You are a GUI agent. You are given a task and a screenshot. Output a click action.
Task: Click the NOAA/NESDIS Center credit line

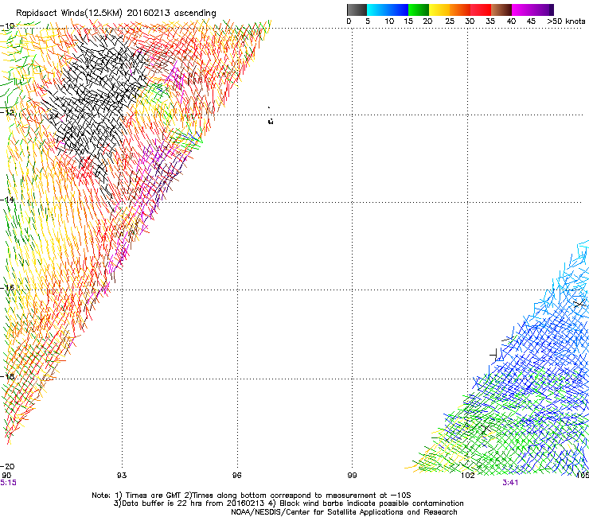coord(344,512)
